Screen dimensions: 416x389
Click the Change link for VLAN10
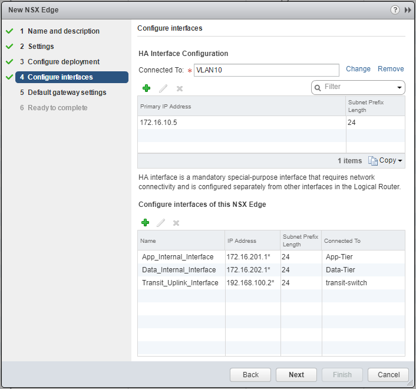click(358, 69)
